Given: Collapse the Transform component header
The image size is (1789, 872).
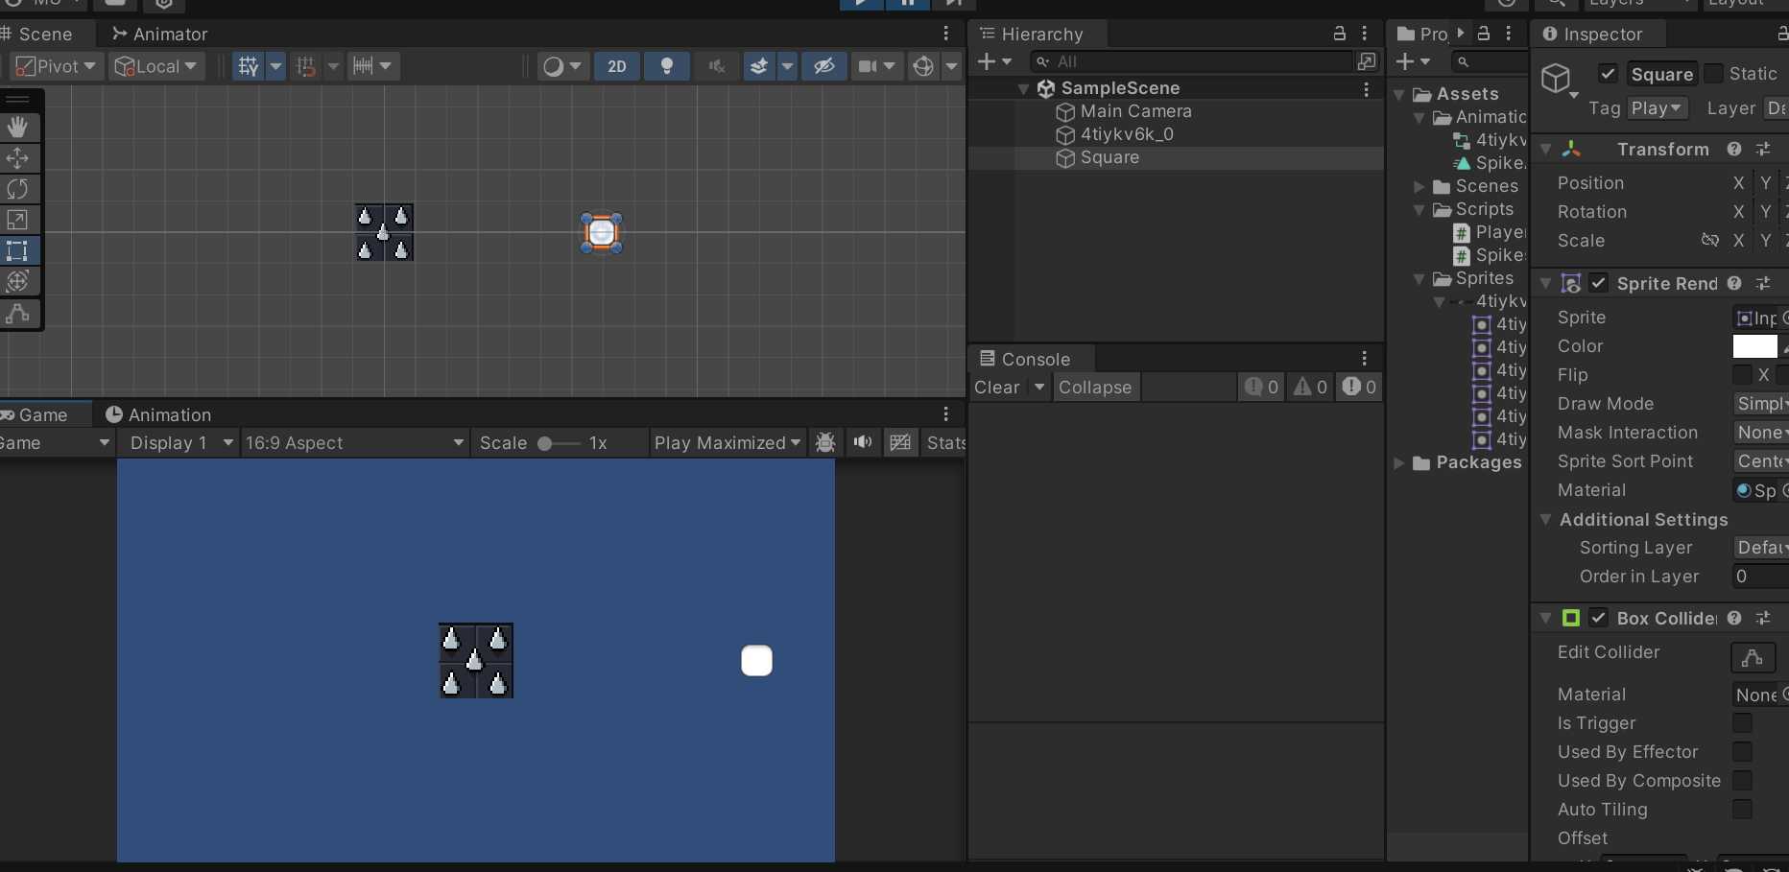Looking at the screenshot, I should (1545, 150).
